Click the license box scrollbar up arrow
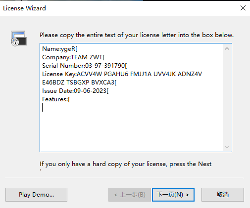The height and width of the screenshot is (208, 250). click(x=227, y=48)
